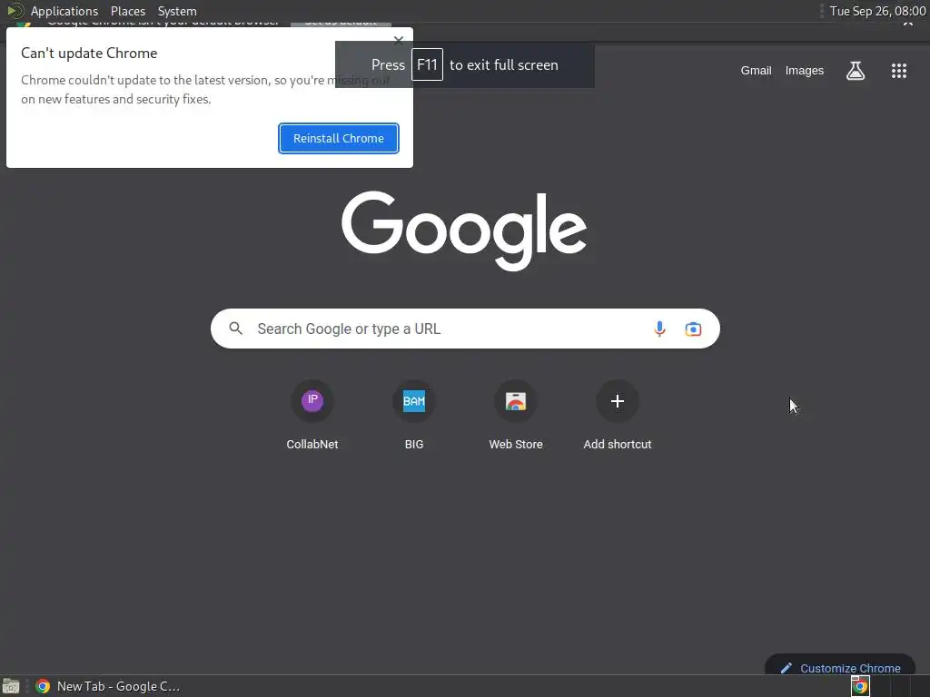Viewport: 930px width, 697px height.
Task: Open the CollabNet shortcut
Action: tap(312, 415)
